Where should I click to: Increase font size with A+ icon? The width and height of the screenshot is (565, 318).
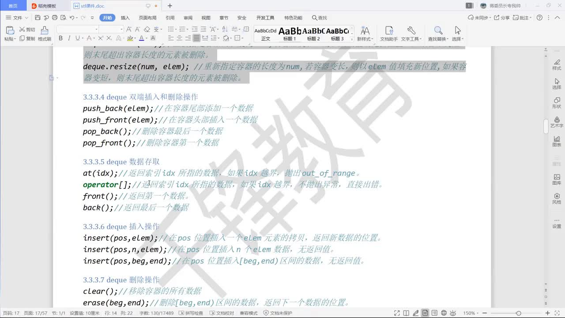tap(129, 29)
